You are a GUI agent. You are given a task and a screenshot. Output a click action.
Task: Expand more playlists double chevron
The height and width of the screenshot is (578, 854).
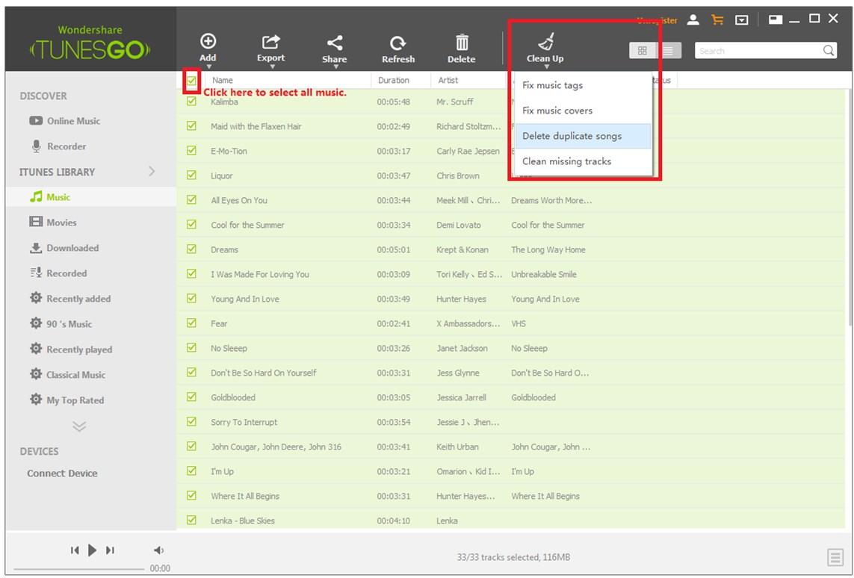coord(79,426)
